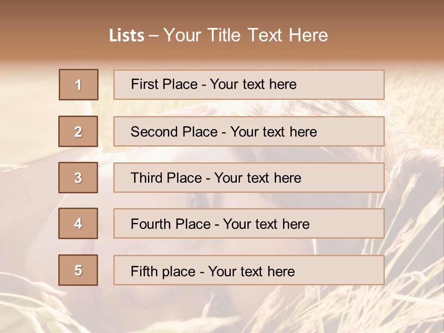Select the words "Fourth Place" in row four
Image resolution: width=444 pixels, height=333 pixels.
pyautogui.click(x=171, y=224)
